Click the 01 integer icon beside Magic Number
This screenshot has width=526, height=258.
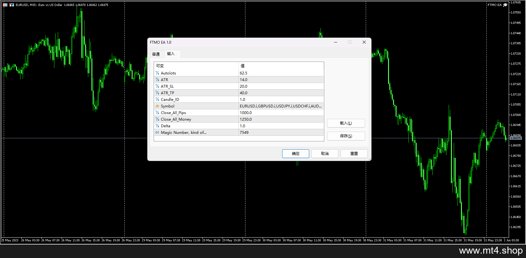(x=157, y=132)
